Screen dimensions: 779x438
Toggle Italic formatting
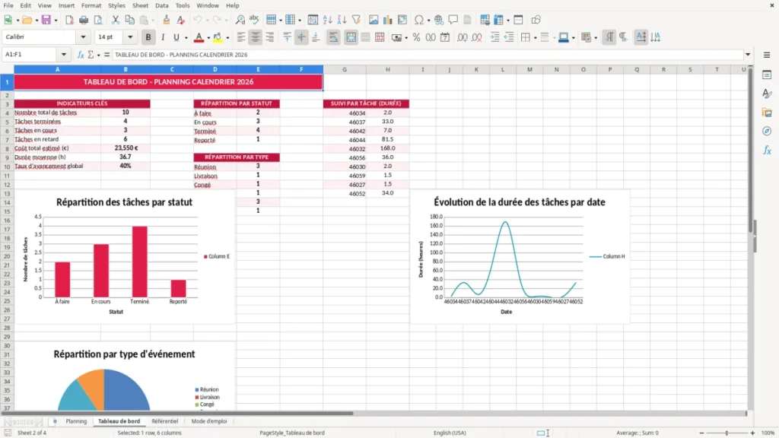(x=163, y=37)
